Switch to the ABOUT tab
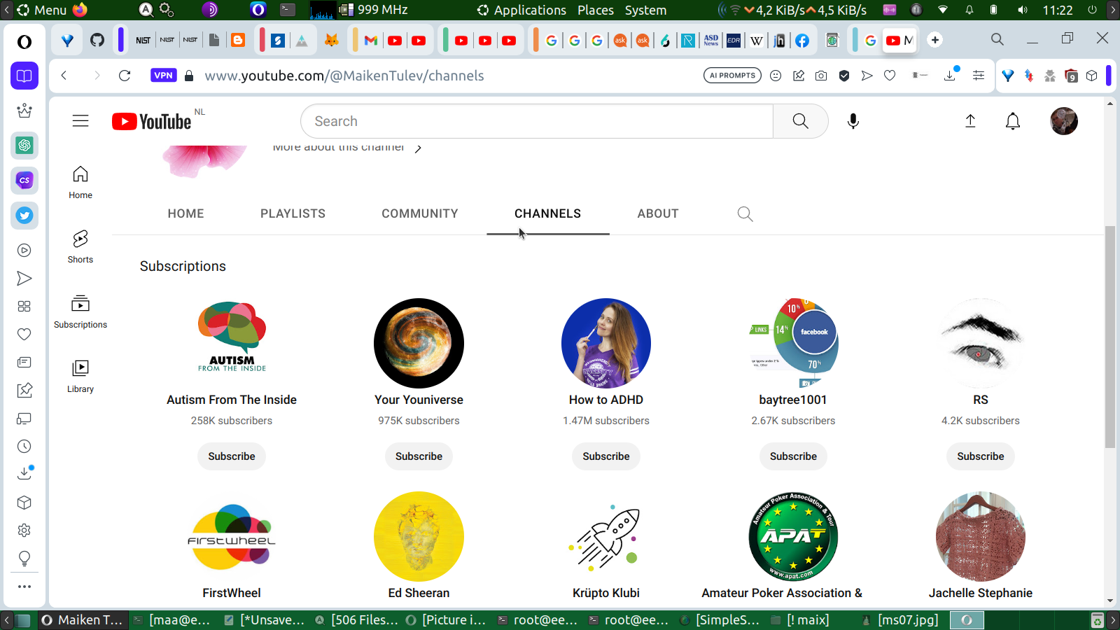 pyautogui.click(x=658, y=213)
